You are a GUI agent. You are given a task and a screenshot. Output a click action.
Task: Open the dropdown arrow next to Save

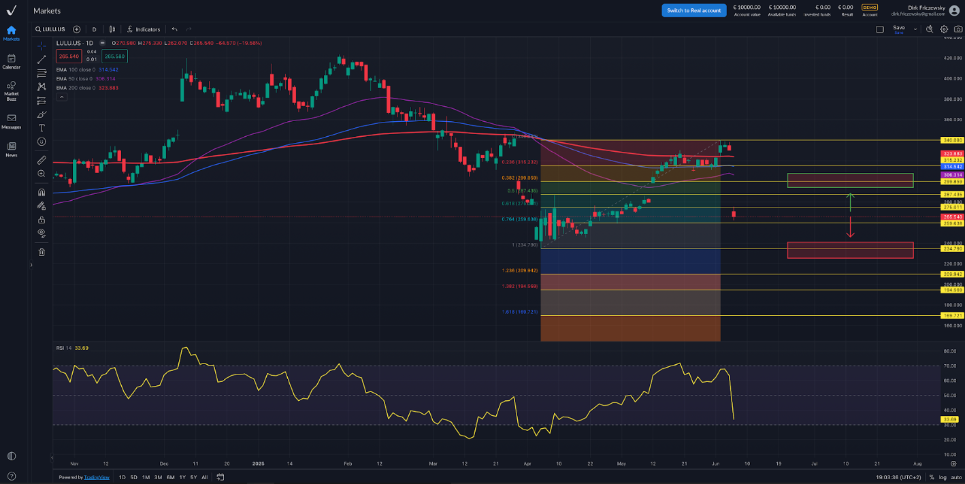[915, 29]
